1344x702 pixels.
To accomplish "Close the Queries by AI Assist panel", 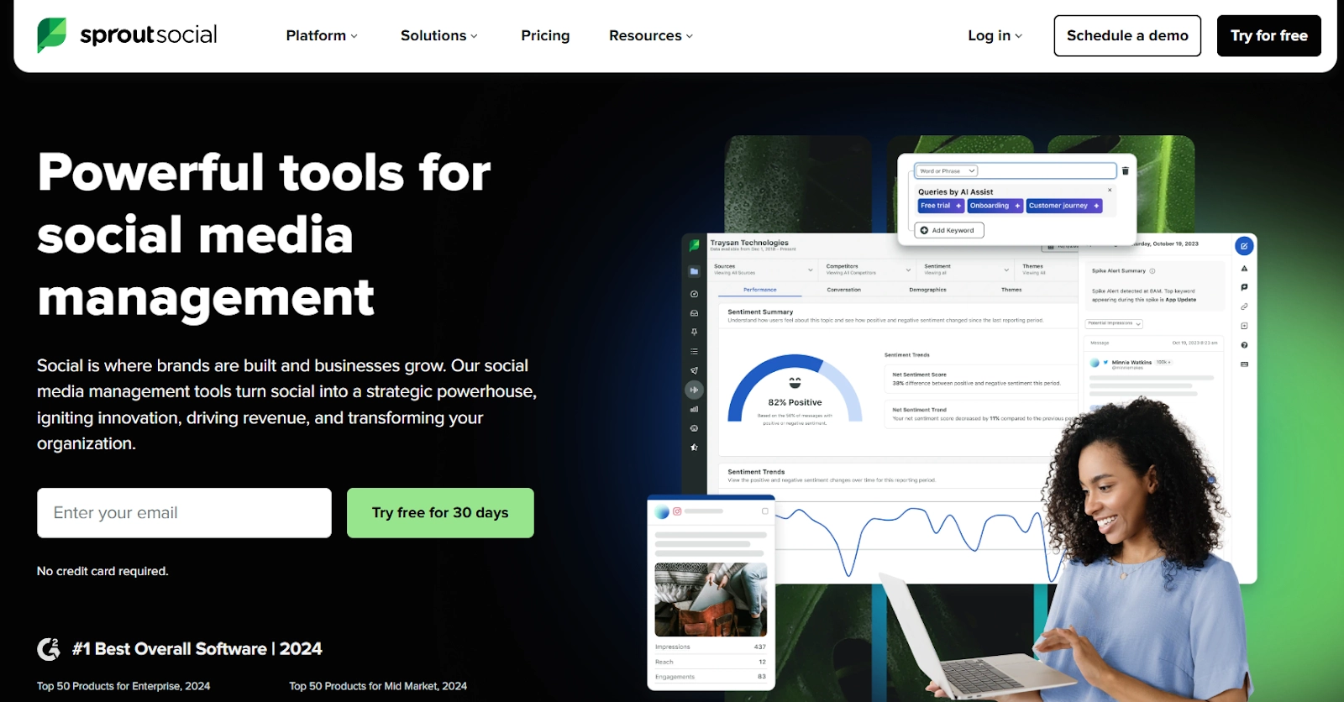I will point(1110,191).
